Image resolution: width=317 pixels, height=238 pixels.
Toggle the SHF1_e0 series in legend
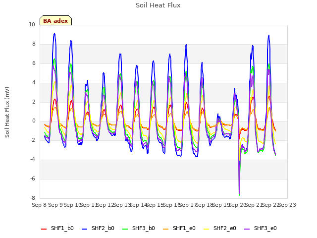[179, 228]
